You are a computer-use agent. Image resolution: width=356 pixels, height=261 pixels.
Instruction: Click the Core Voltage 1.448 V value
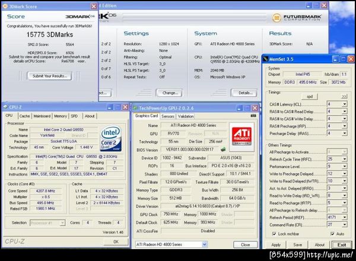87,147
